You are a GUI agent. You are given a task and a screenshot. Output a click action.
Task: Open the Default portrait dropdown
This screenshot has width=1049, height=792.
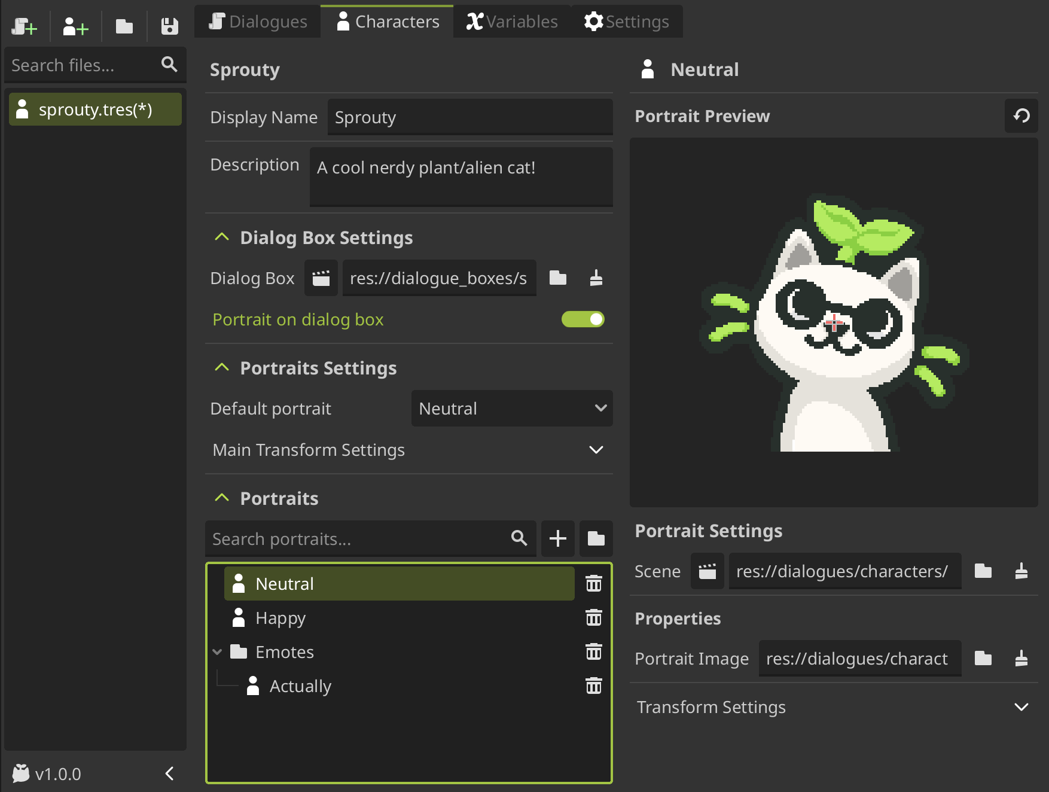pyautogui.click(x=512, y=409)
